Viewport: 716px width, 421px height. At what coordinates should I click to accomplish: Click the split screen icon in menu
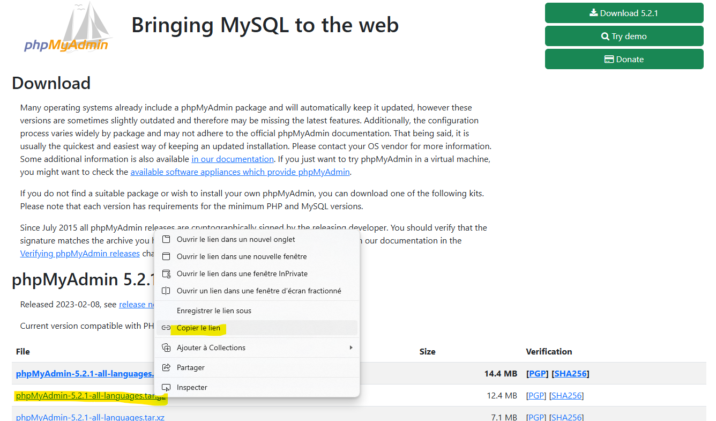pos(166,291)
